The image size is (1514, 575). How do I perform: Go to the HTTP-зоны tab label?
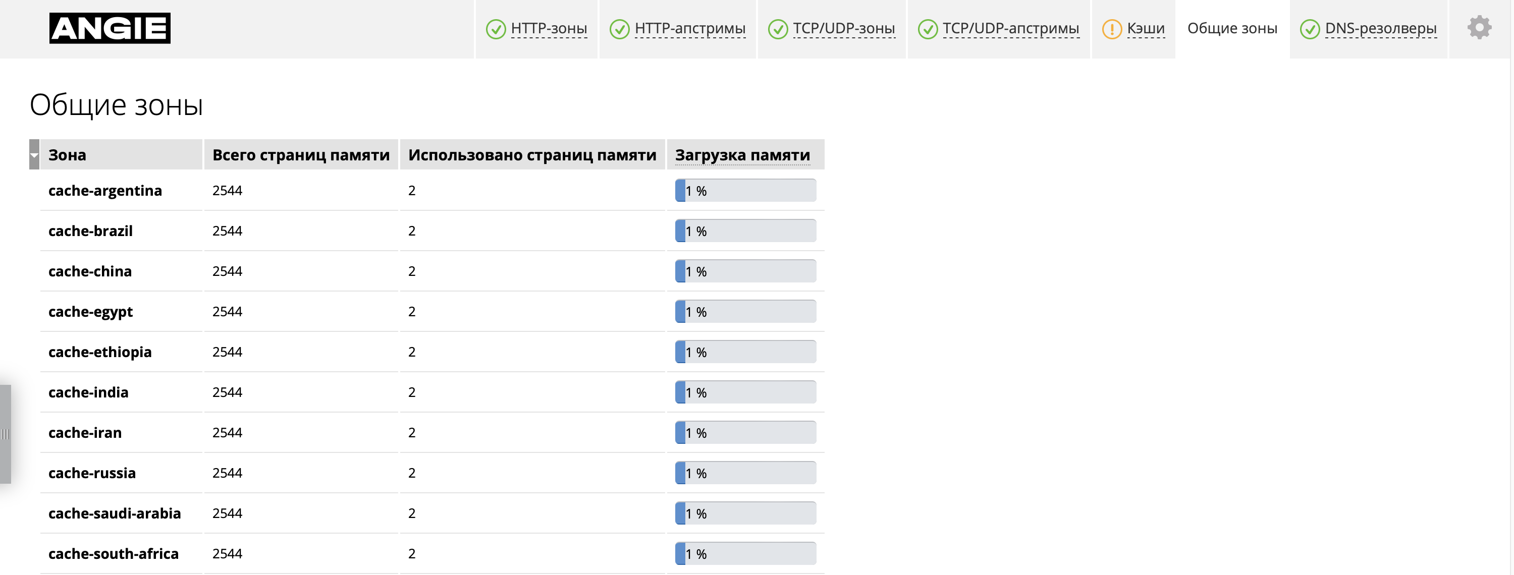click(549, 28)
